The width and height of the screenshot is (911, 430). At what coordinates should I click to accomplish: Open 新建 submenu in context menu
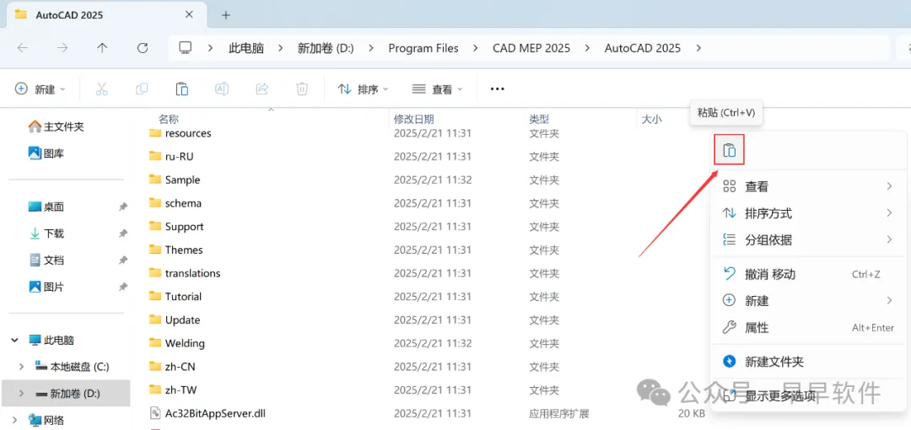tap(807, 301)
